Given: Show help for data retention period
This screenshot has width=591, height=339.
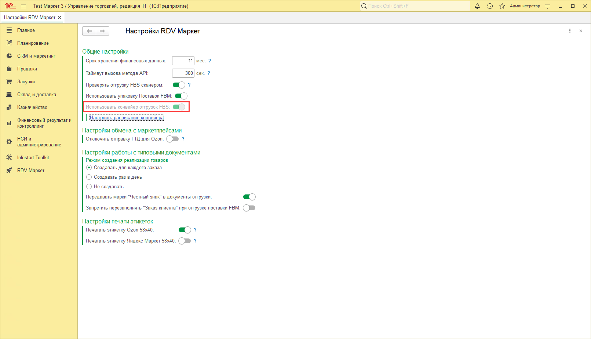Looking at the screenshot, I should 210,61.
